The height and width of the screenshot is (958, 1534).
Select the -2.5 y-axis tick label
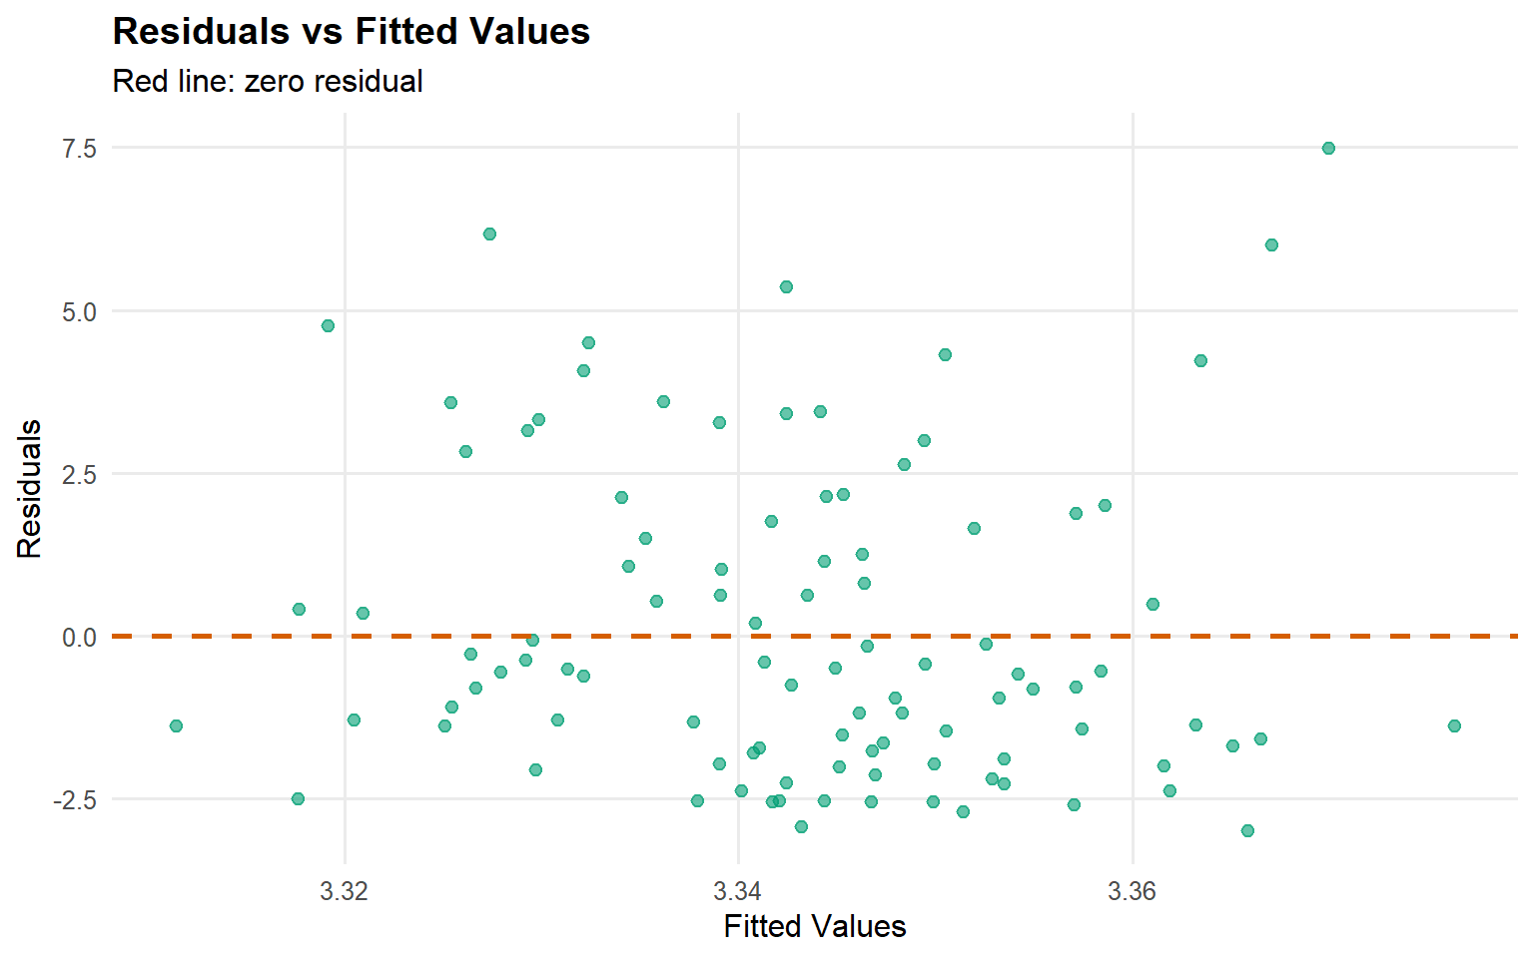click(x=75, y=800)
